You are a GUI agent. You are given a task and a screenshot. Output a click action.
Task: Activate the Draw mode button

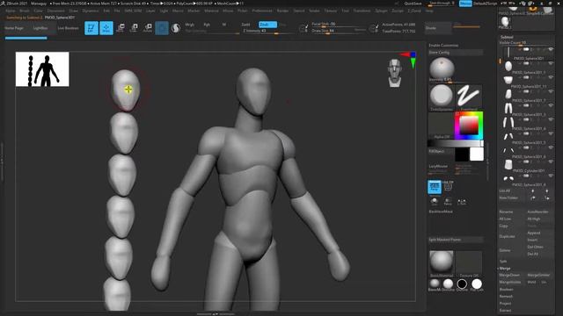[x=106, y=28]
